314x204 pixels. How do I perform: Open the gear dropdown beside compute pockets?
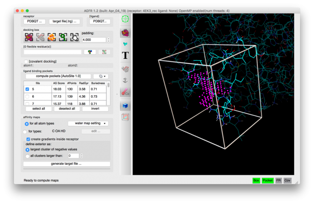coord(101,76)
